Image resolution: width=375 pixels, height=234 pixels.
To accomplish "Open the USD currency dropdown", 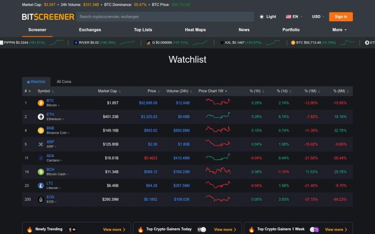I will 318,17.
